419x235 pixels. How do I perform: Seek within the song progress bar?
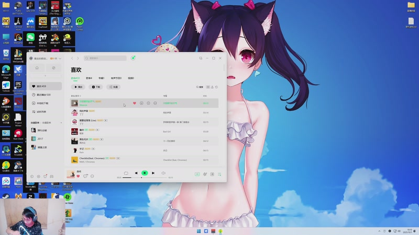tap(145, 178)
